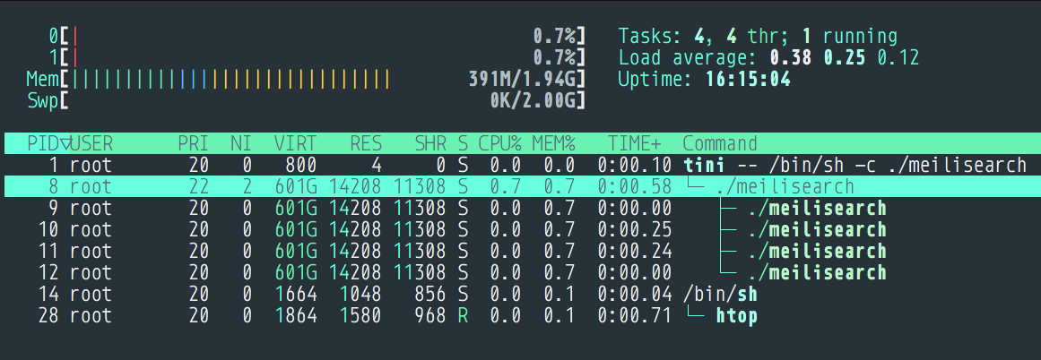
Task: Click the Tasks summary line
Action: click(x=758, y=36)
